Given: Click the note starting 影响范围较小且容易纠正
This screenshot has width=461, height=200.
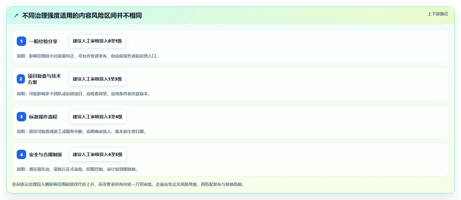Looking at the screenshot, I should 87,56.
